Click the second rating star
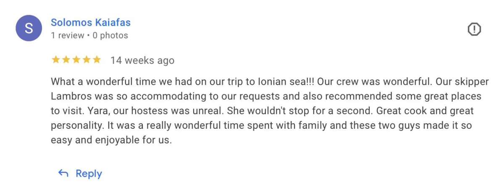Image resolution: width=504 pixels, height=190 pixels. pyautogui.click(x=66, y=60)
